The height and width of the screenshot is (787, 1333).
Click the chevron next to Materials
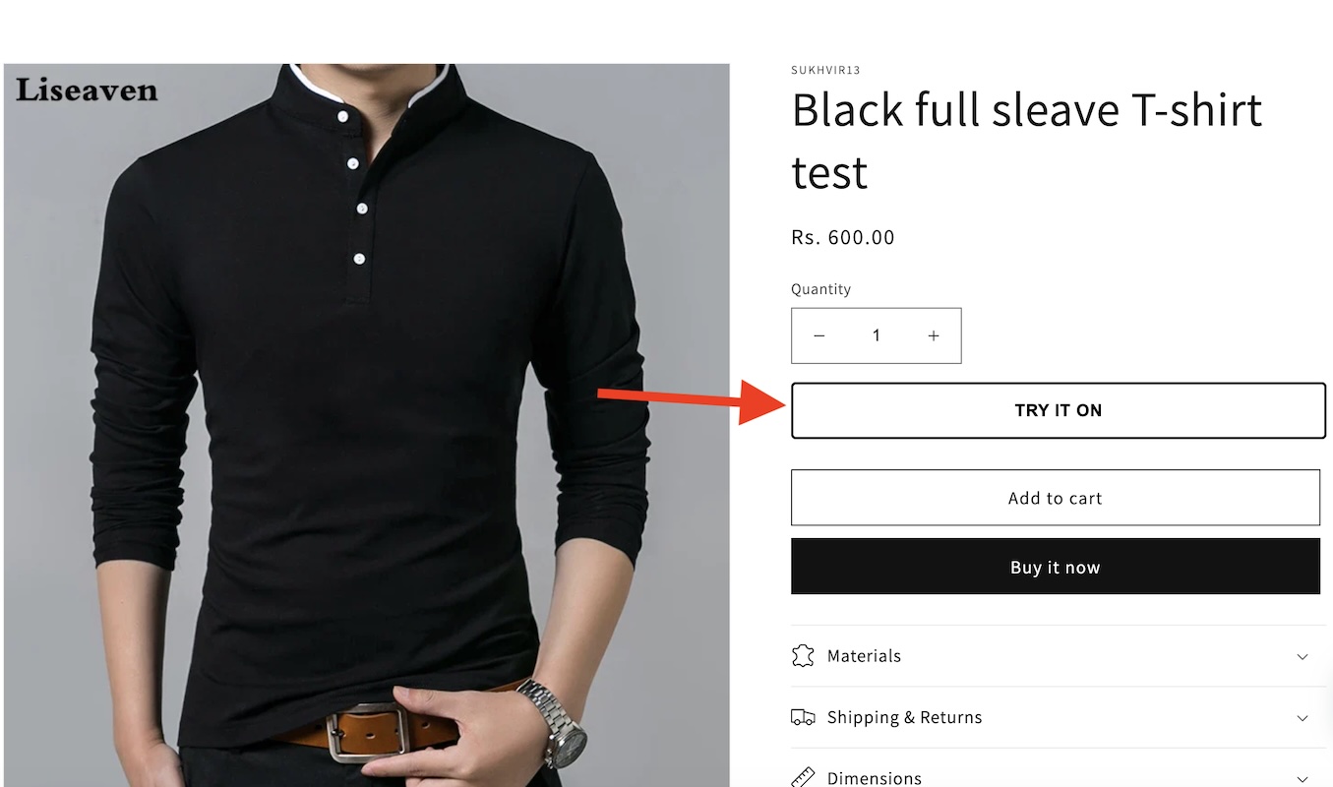[x=1302, y=656]
